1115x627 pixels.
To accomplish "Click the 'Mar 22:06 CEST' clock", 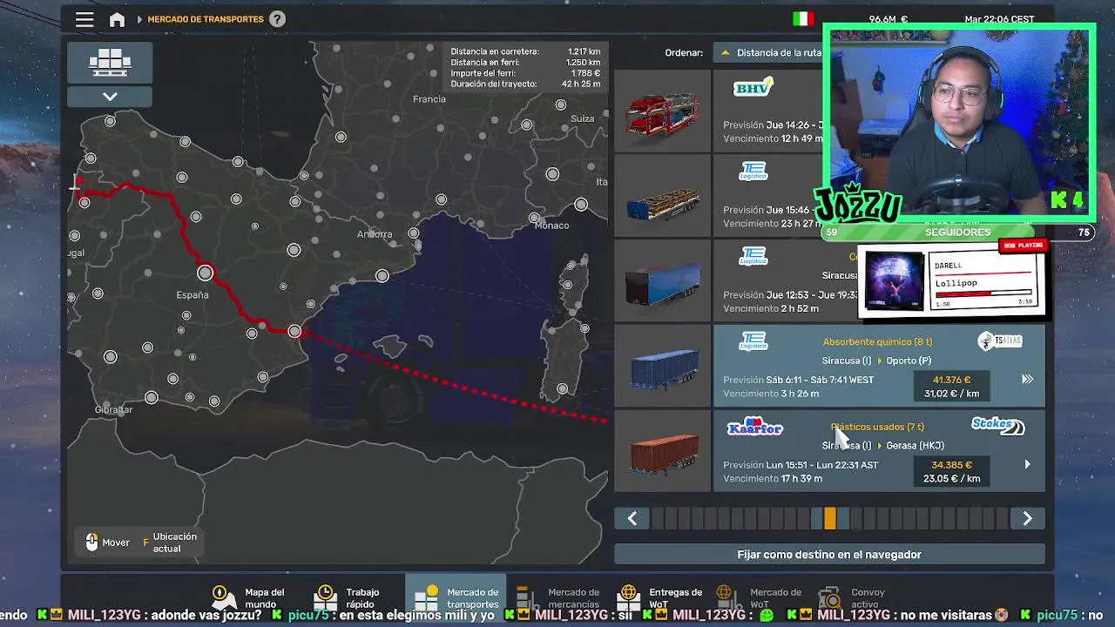I will 999,19.
